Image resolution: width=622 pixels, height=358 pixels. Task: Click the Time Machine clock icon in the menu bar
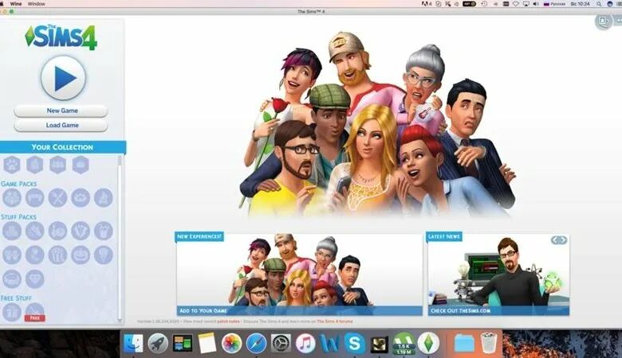tap(484, 3)
